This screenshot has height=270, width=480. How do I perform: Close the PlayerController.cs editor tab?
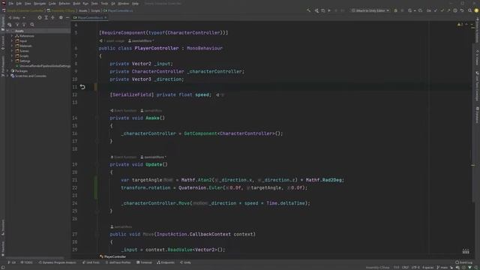click(x=106, y=18)
